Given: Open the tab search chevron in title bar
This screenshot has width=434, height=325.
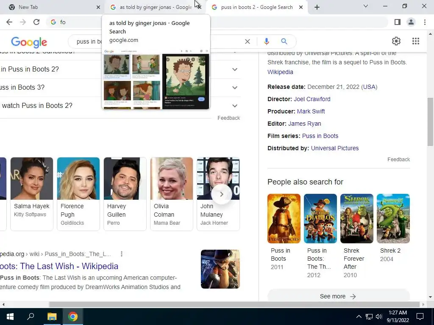Looking at the screenshot, I should 366,6.
